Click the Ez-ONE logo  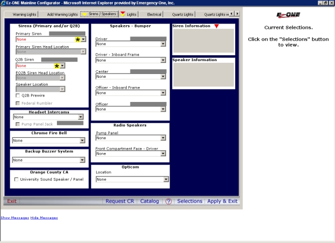[288, 15]
